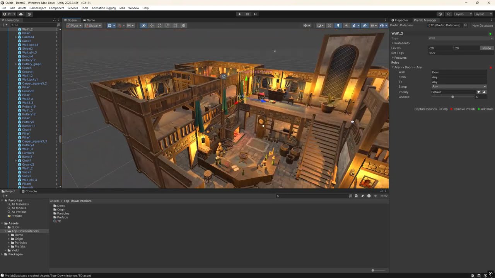Toggle 2D view mode in Scene toolbar
This screenshot has height=278, width=495.
point(329,25)
